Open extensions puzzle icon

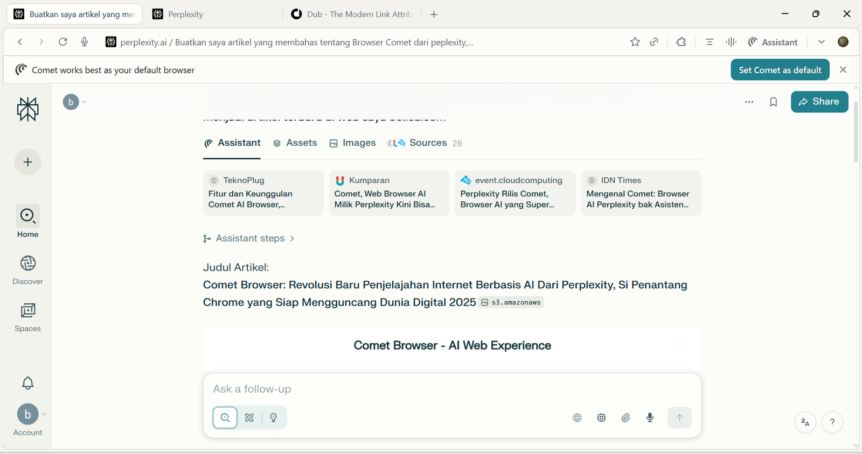click(681, 42)
